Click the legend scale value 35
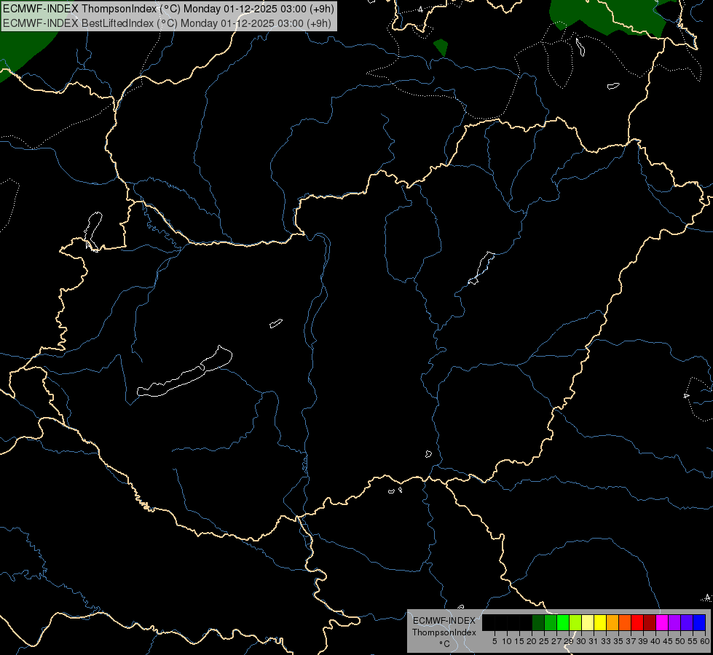 (x=618, y=641)
